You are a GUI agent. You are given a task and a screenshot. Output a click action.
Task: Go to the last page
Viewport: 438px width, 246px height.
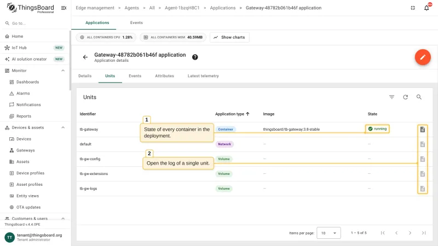[424, 233]
